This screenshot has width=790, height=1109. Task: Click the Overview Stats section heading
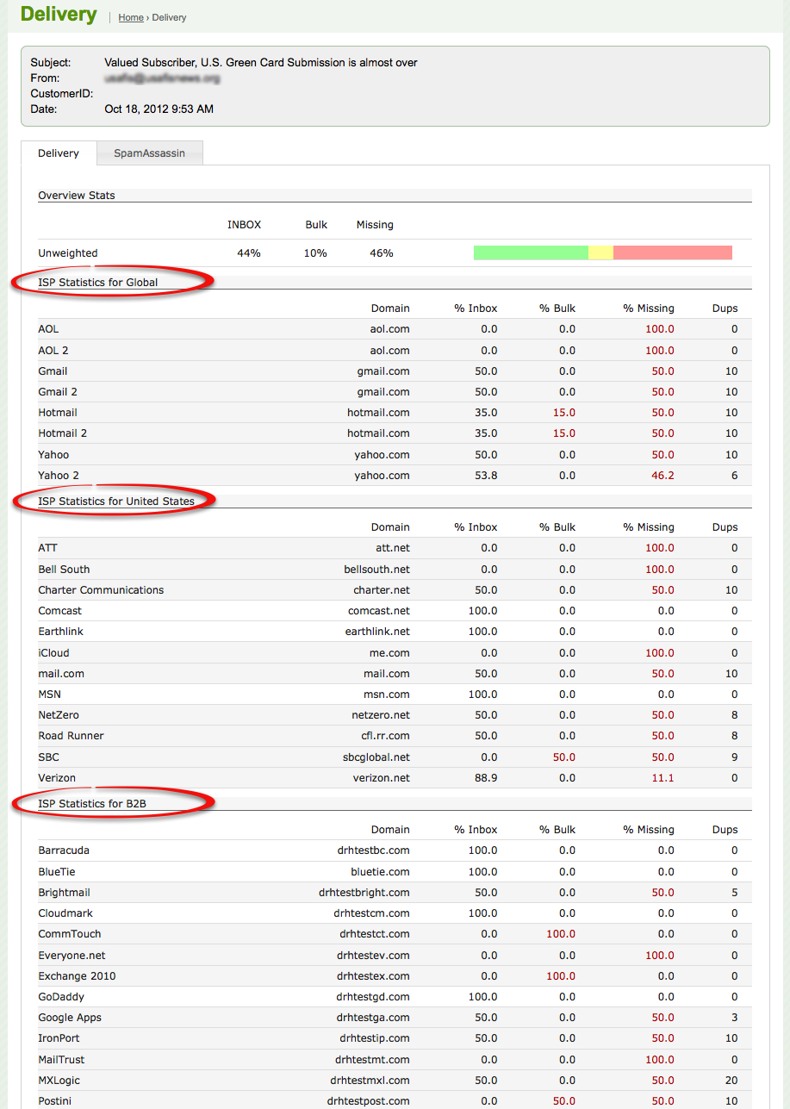tap(77, 196)
